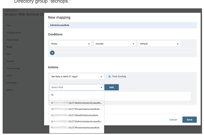Open the Users sidebar item
The height and width of the screenshot is (135, 204).
pos(10,76)
